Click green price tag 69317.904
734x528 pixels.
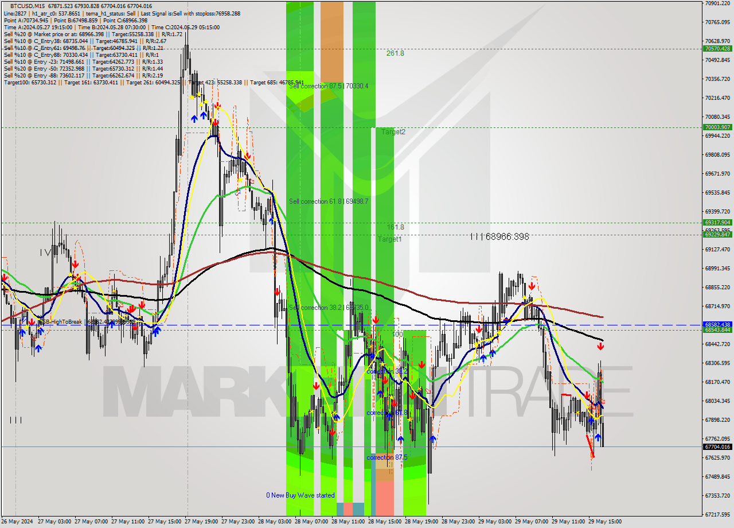pyautogui.click(x=717, y=223)
